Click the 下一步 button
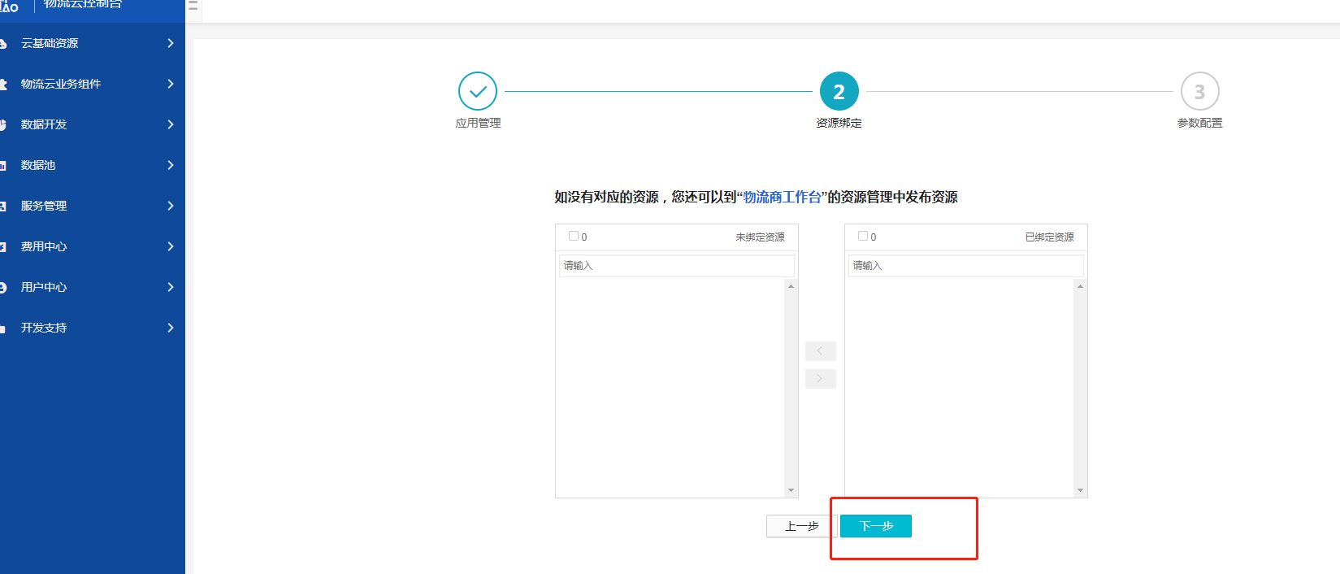 (x=876, y=526)
